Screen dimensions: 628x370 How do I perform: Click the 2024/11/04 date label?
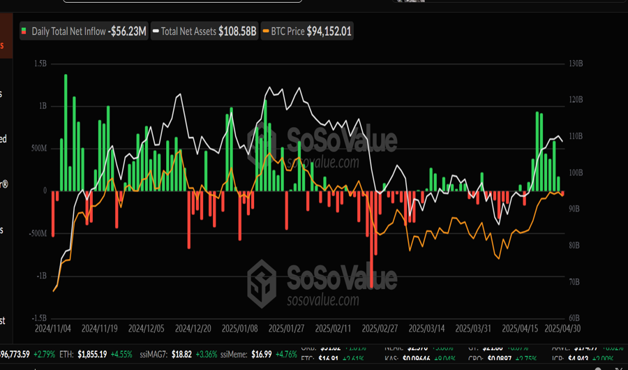click(53, 329)
